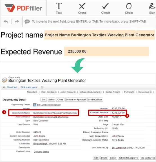Select the Cross tool
Image resolution: width=156 pixels, height=162 pixels.
82,8
